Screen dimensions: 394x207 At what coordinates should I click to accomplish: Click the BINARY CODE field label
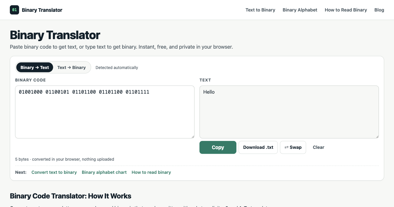tap(31, 80)
